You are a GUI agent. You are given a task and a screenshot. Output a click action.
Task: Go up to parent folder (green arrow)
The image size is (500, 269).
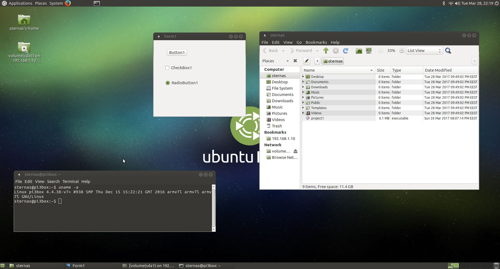coord(326,51)
